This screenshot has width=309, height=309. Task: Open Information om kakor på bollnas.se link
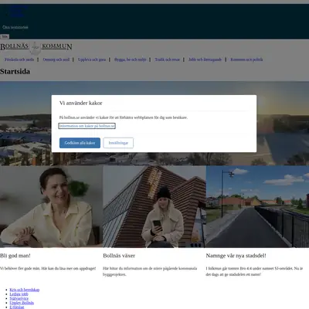click(87, 126)
